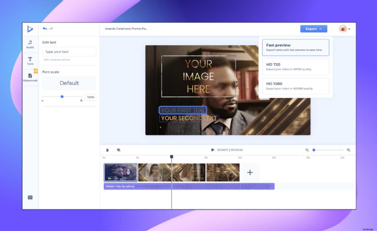The width and height of the screenshot is (377, 231).
Task: Click the large A font scale label
Action: [x=81, y=101]
